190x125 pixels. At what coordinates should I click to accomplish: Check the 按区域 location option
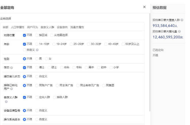37,35
